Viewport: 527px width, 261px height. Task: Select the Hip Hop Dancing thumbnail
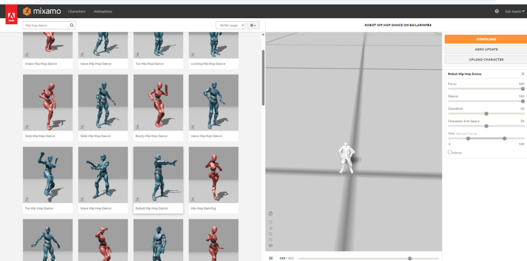[x=214, y=175]
